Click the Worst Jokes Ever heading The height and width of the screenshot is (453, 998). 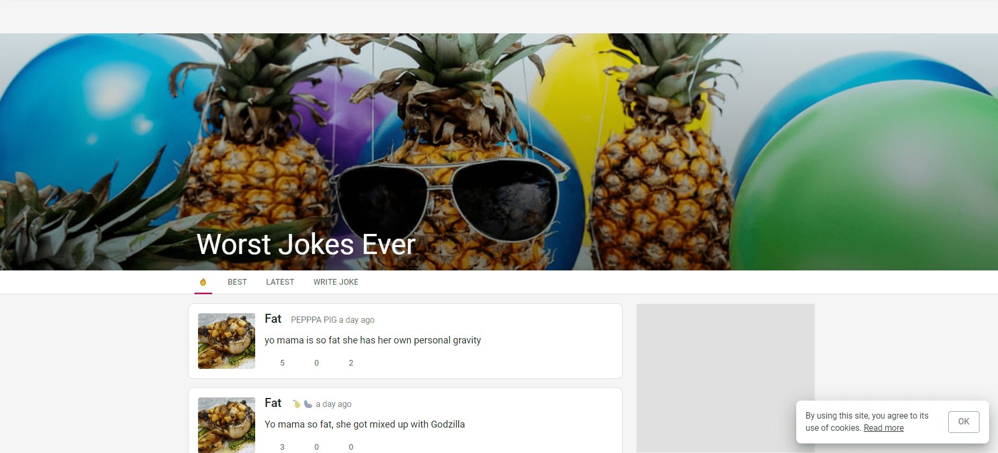(x=306, y=244)
